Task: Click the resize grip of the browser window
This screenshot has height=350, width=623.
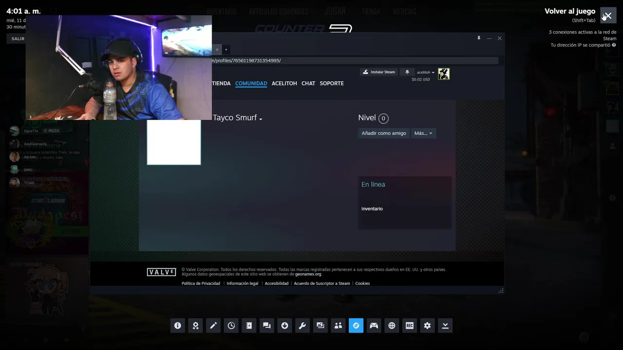Action: (501, 291)
